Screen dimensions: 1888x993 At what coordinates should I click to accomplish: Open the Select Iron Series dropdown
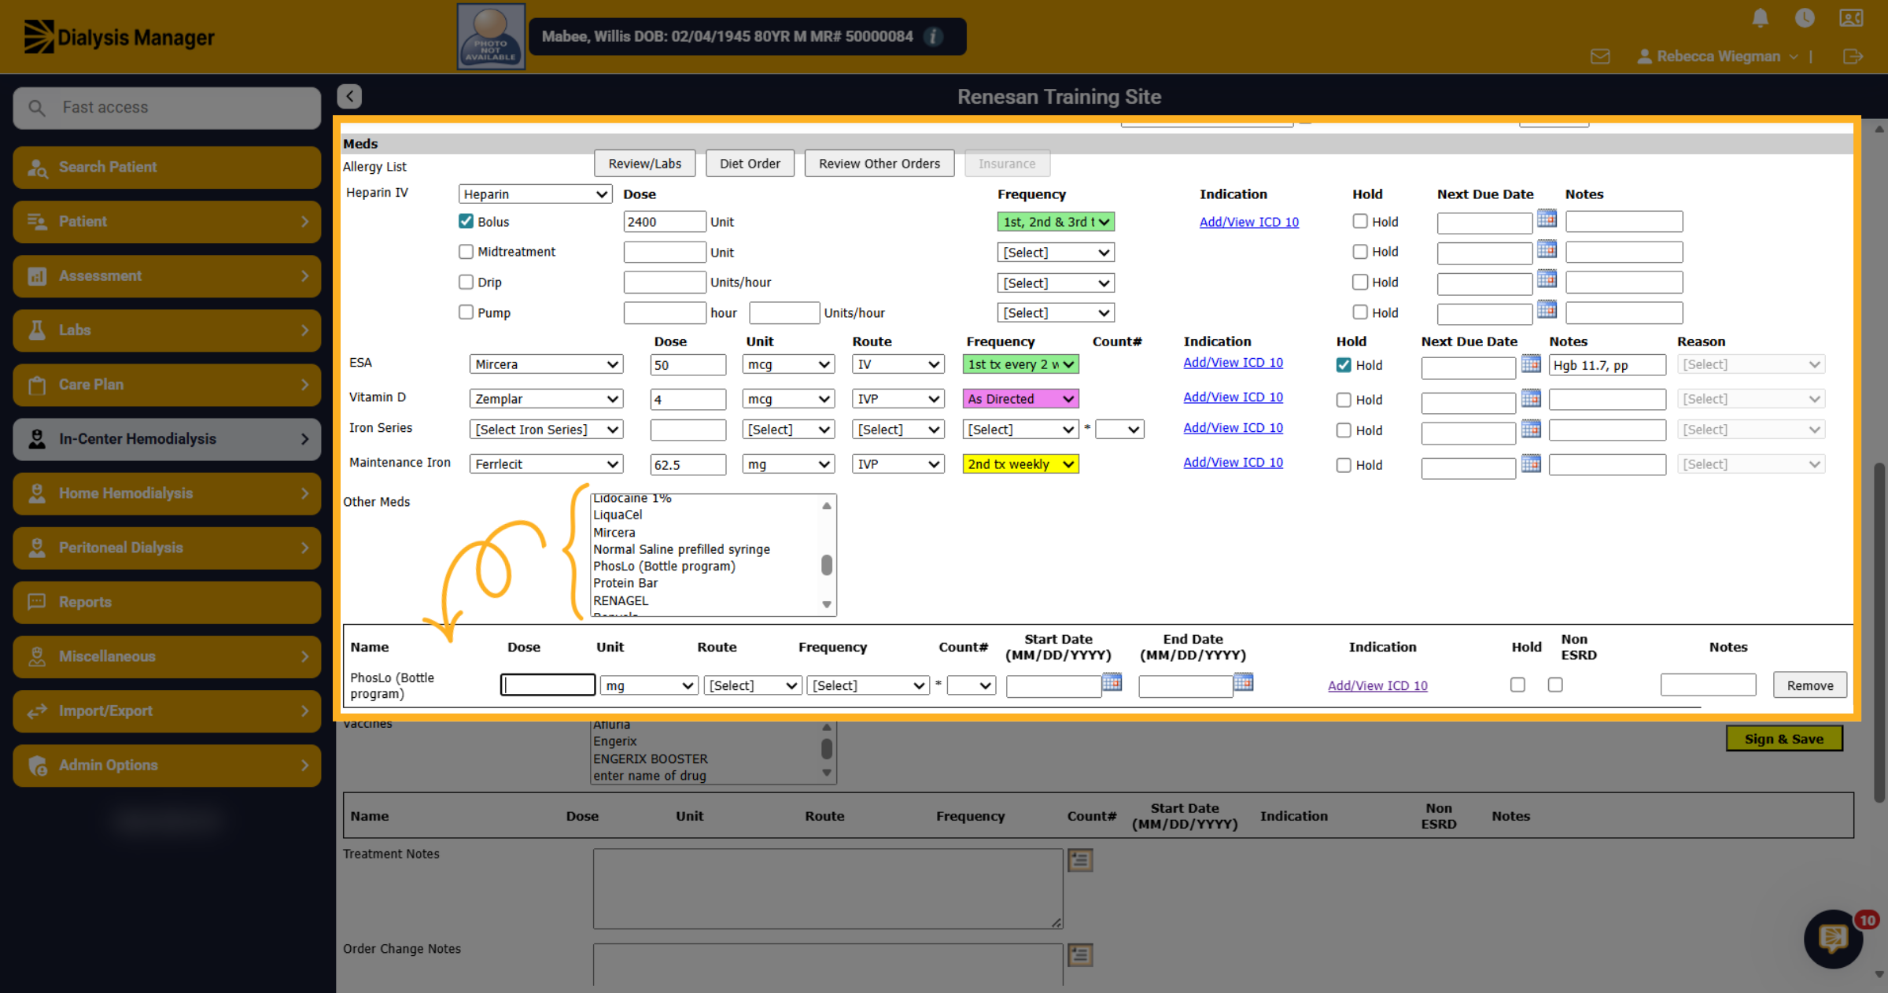(546, 430)
